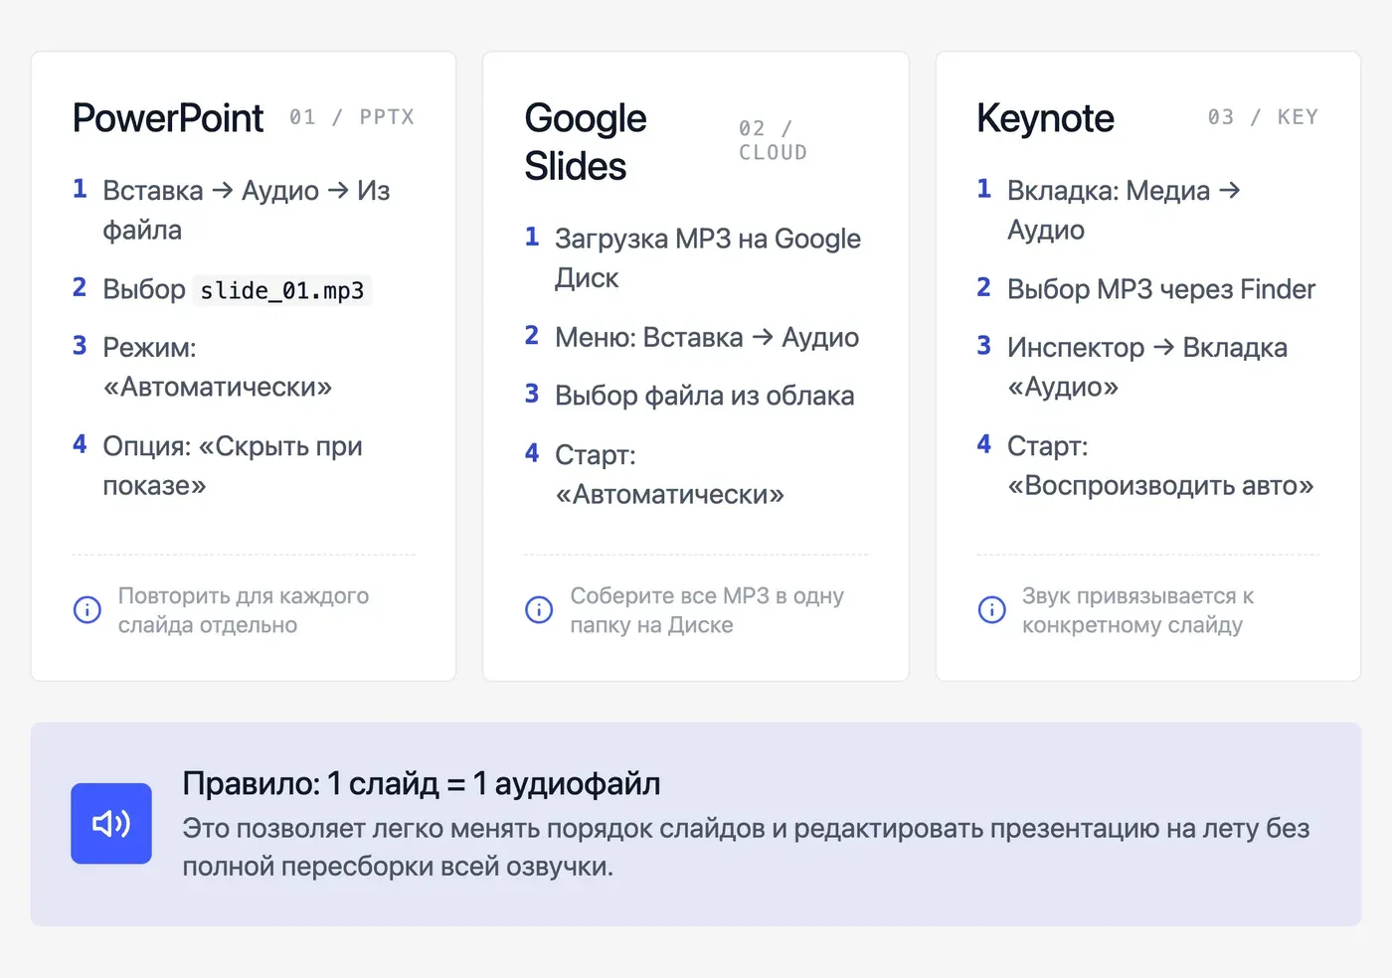Click the info icon in the PowerPoint card
This screenshot has height=978, width=1392.
[x=87, y=609]
